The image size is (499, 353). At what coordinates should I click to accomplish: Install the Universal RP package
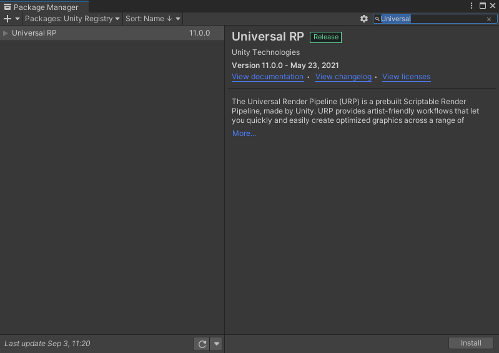(471, 343)
